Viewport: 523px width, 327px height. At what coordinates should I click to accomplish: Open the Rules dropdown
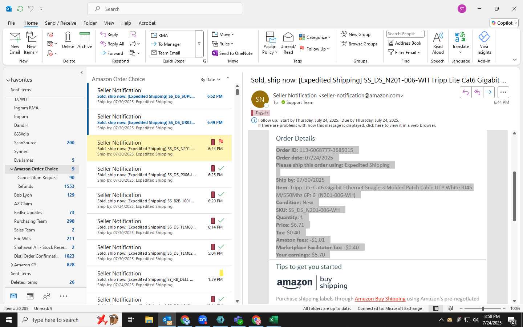click(223, 44)
